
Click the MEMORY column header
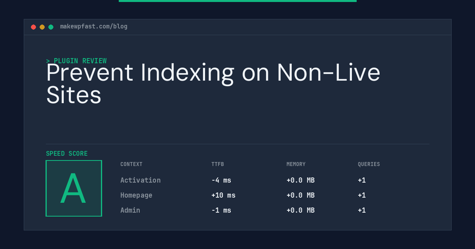pos(296,164)
